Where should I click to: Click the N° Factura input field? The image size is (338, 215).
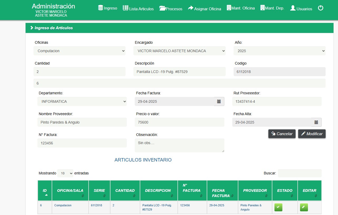coord(82,143)
